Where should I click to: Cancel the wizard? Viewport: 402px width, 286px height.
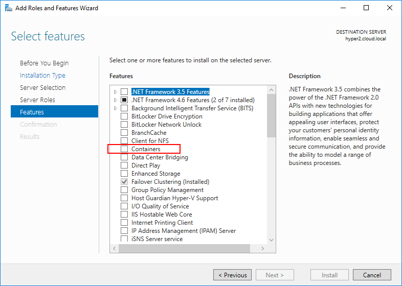pos(372,275)
